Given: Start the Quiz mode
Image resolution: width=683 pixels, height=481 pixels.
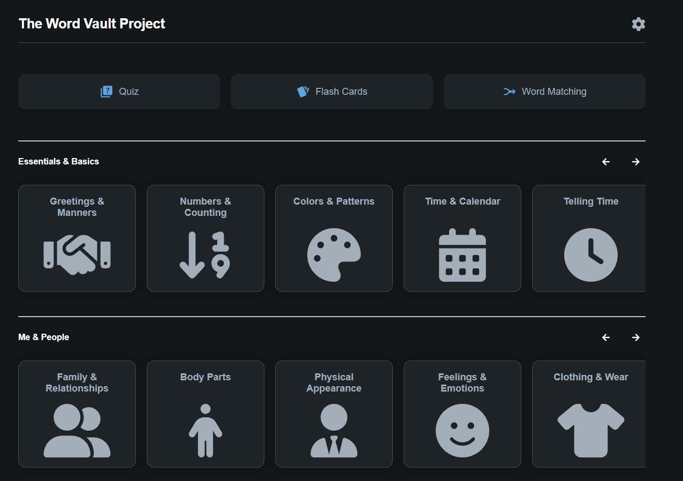Looking at the screenshot, I should 119,92.
